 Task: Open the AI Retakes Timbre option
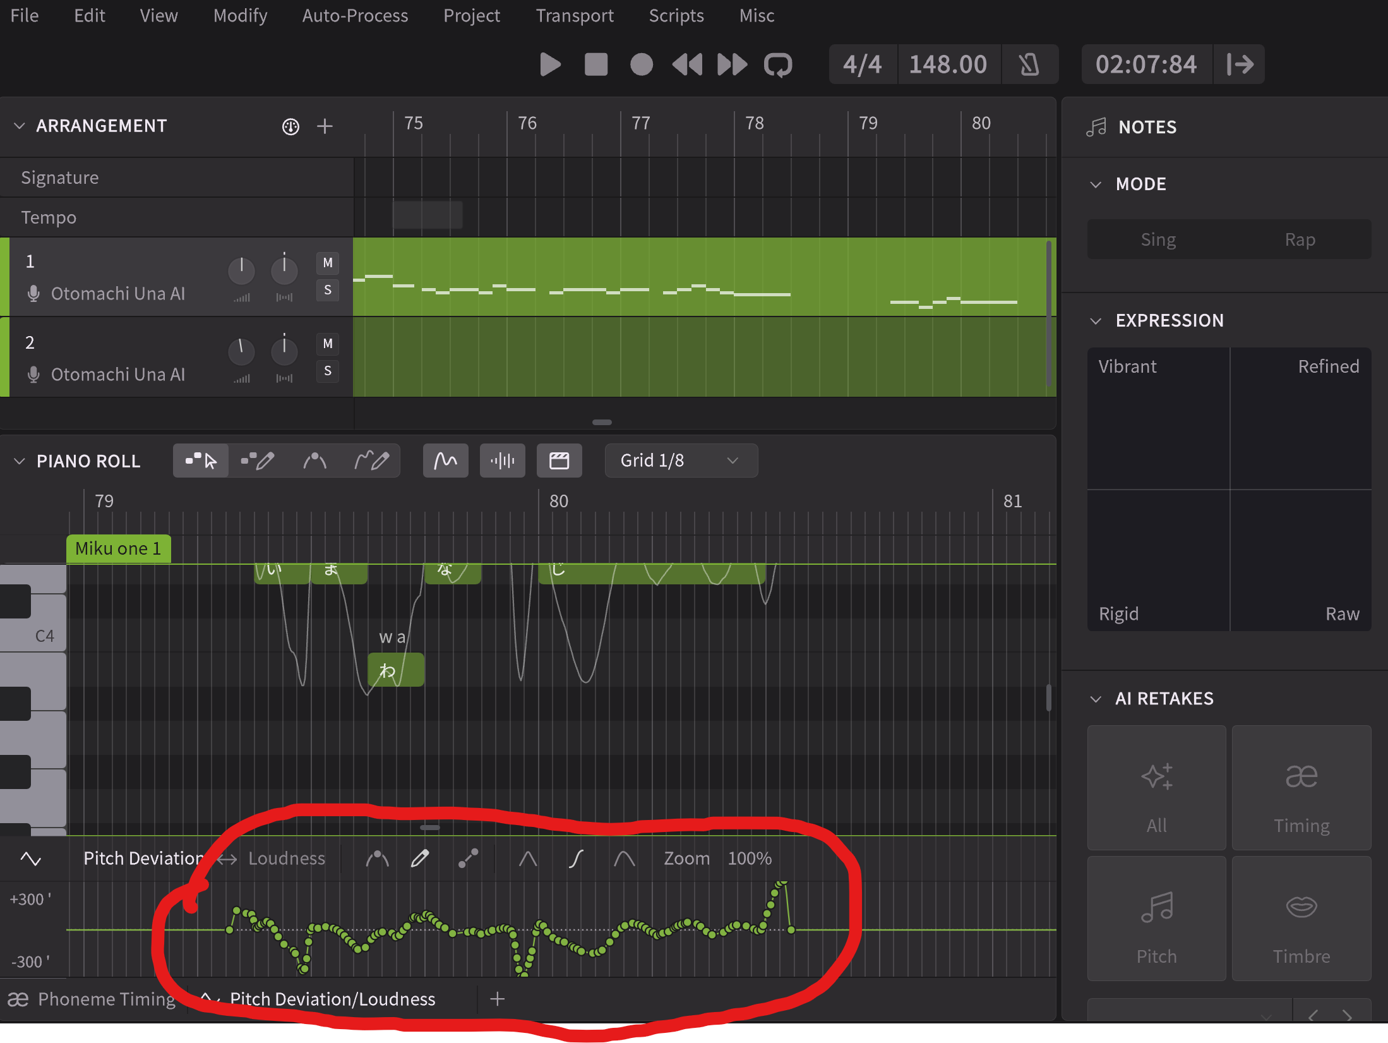[1301, 919]
